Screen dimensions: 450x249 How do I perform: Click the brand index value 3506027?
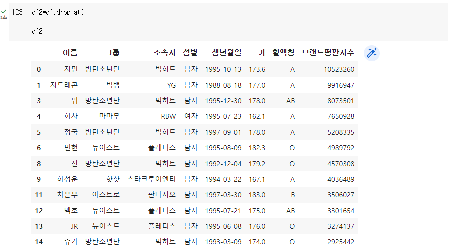coord(341,195)
